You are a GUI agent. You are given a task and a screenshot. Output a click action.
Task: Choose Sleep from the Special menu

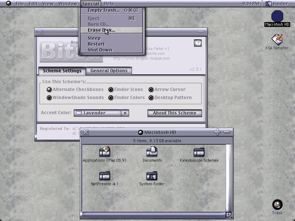pyautogui.click(x=112, y=38)
